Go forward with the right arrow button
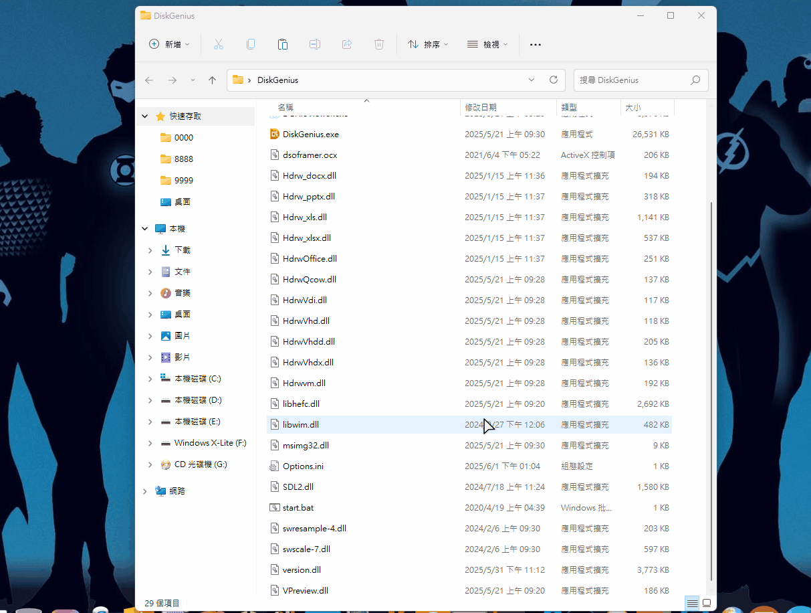Viewport: 811px width, 613px height. pyautogui.click(x=172, y=80)
